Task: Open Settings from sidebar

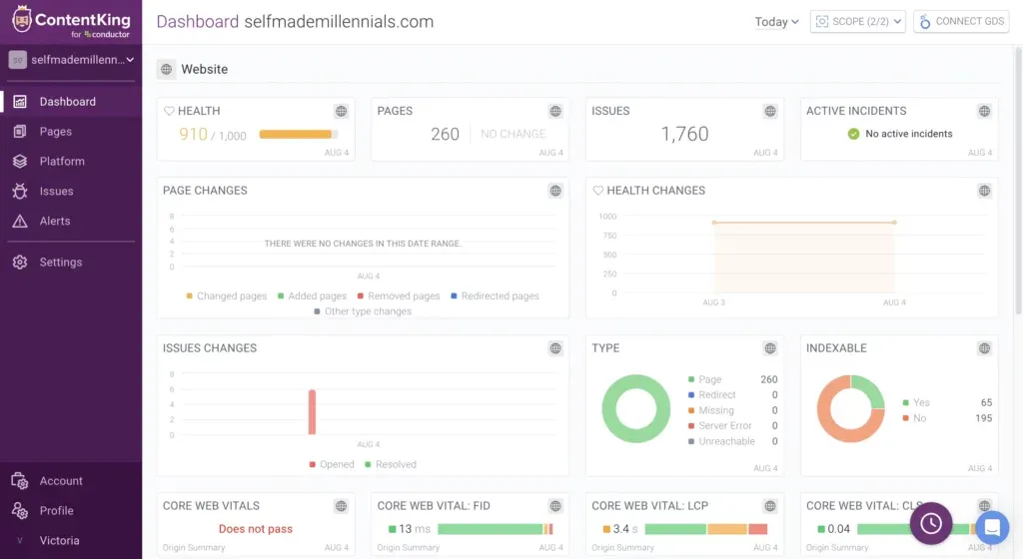Action: pyautogui.click(x=71, y=263)
